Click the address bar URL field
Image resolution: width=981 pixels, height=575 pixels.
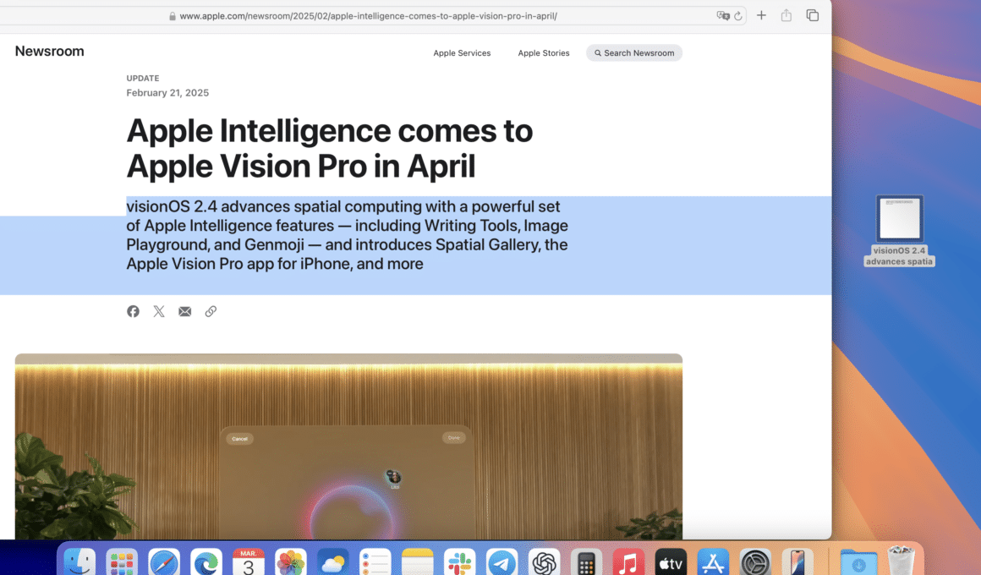tap(369, 16)
